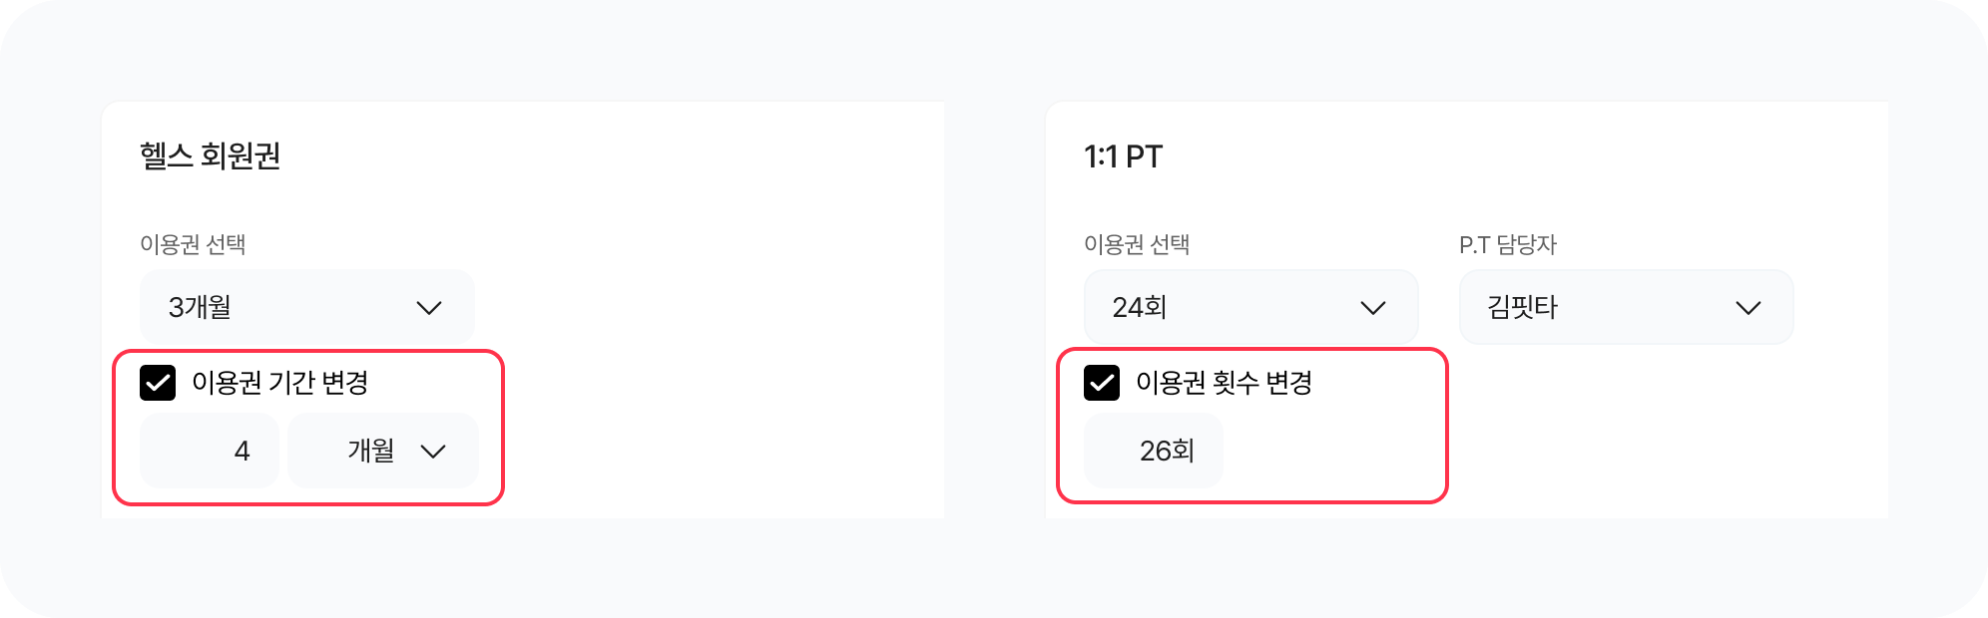Focus the session count field showing 26회
This screenshot has width=1988, height=618.
coord(1154,451)
